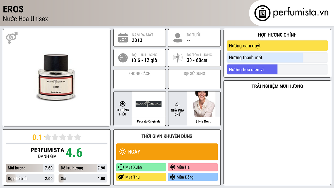Select the Mùa Hạ season tag

(193, 167)
